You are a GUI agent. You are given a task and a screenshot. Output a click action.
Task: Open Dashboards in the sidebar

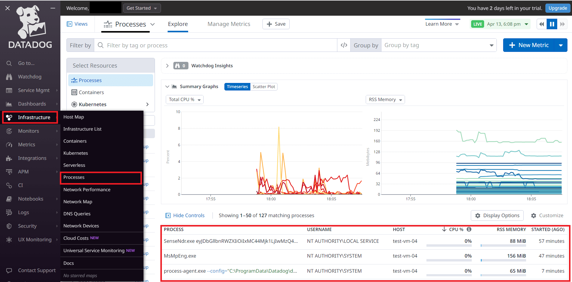32,104
